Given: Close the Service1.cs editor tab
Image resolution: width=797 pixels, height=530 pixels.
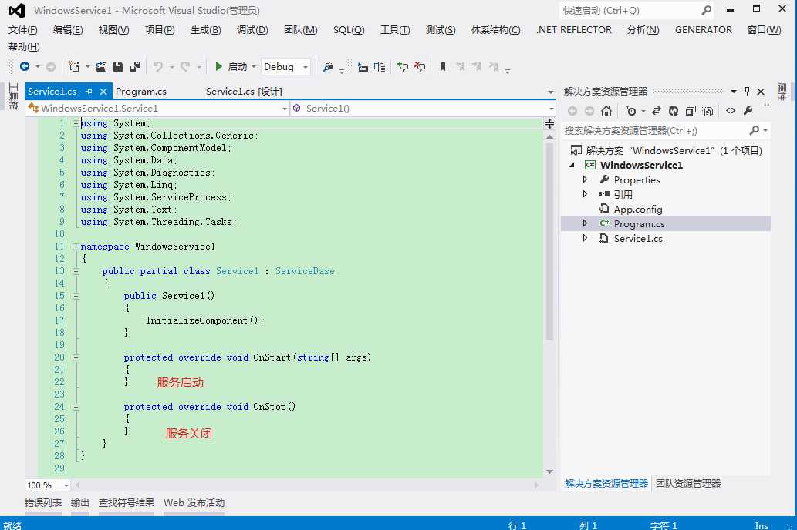Looking at the screenshot, I should click(103, 92).
